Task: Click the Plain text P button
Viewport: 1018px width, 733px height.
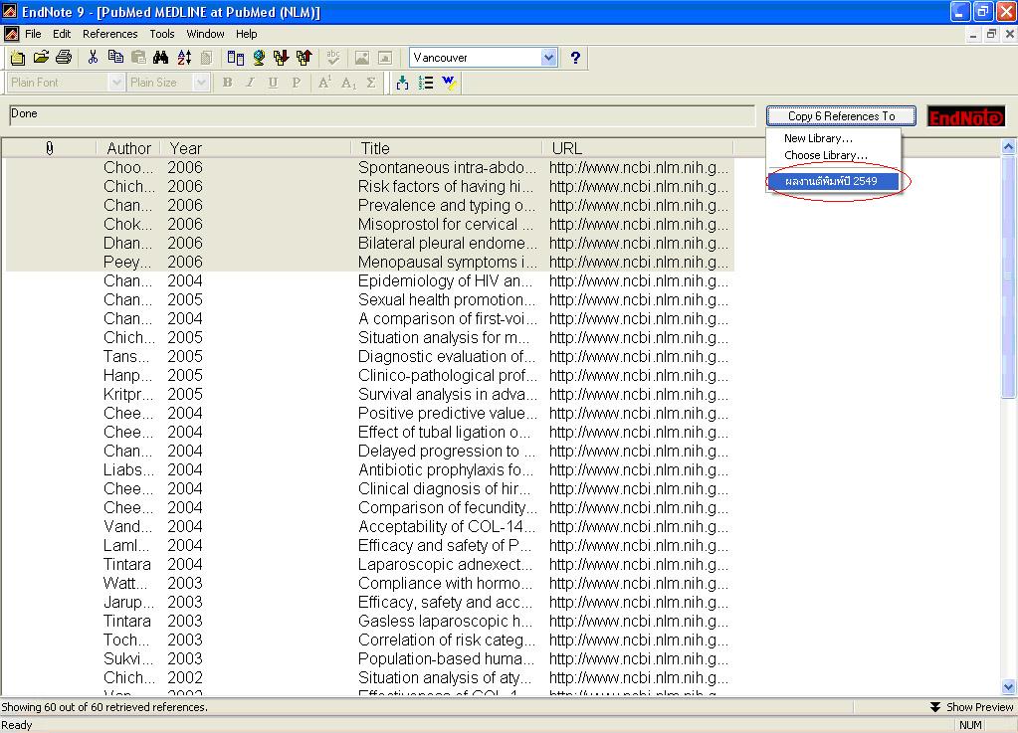Action: click(297, 83)
